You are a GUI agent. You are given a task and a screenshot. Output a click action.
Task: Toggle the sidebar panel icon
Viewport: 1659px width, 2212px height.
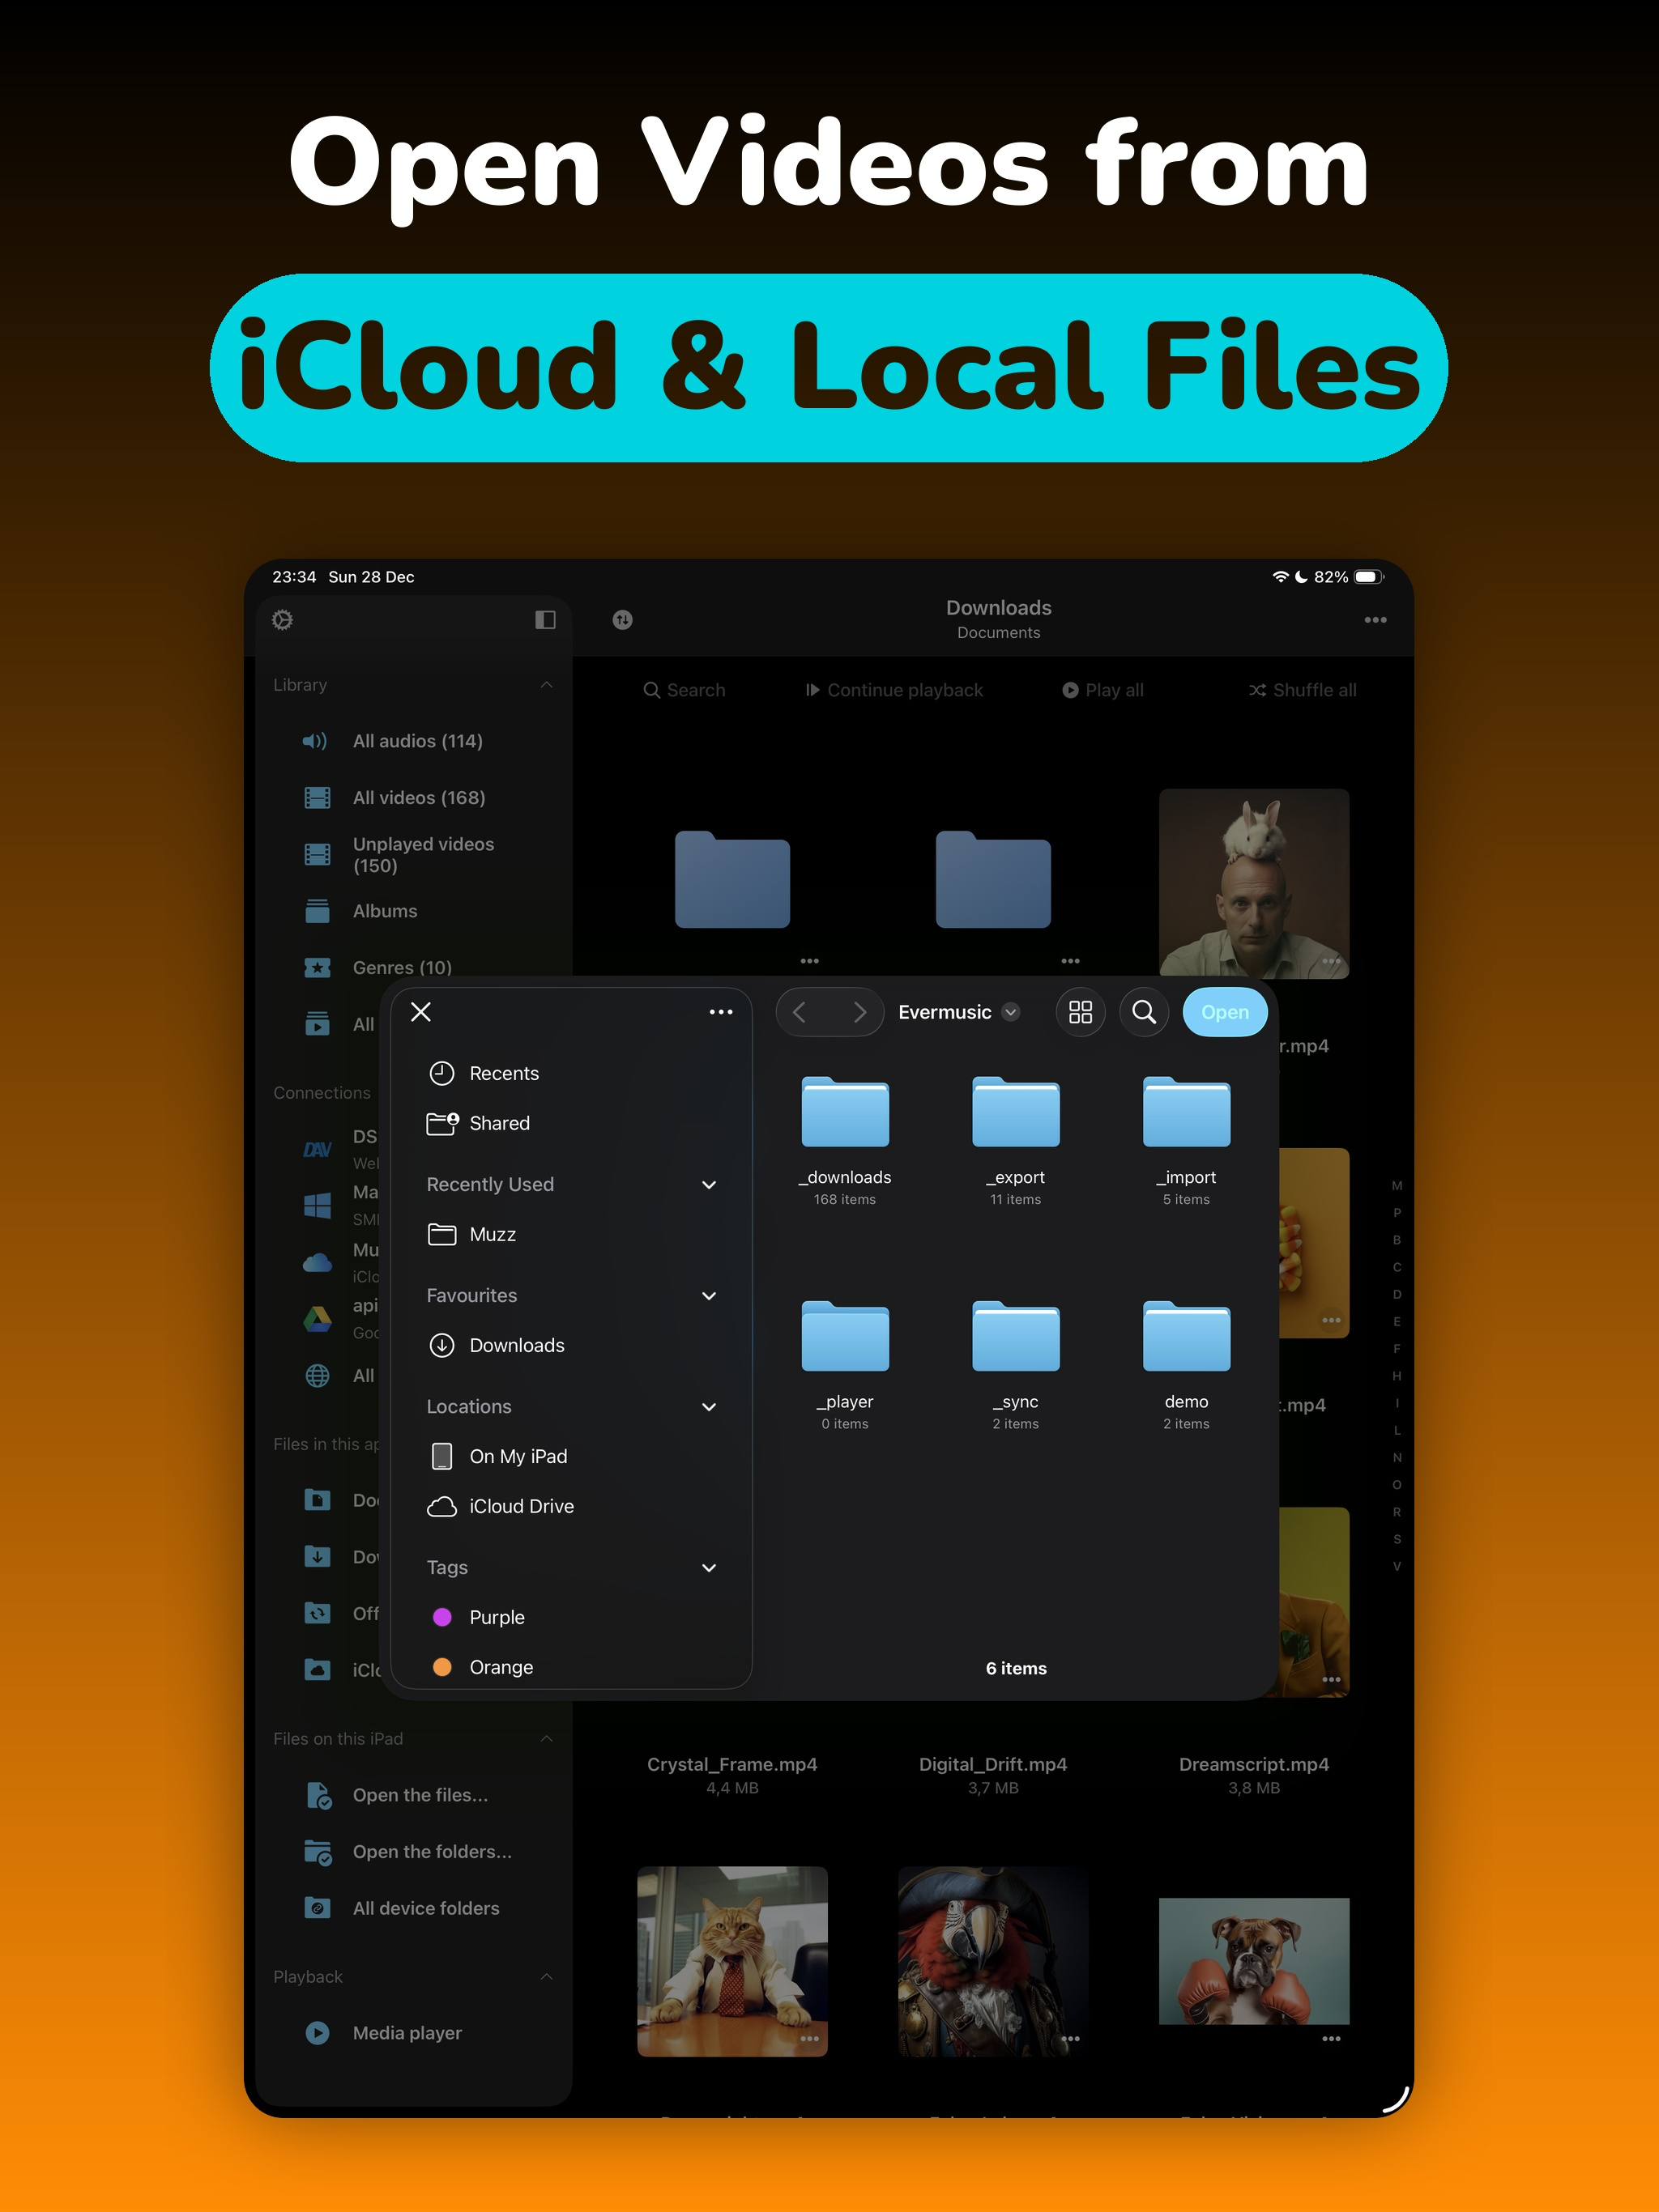tap(545, 620)
